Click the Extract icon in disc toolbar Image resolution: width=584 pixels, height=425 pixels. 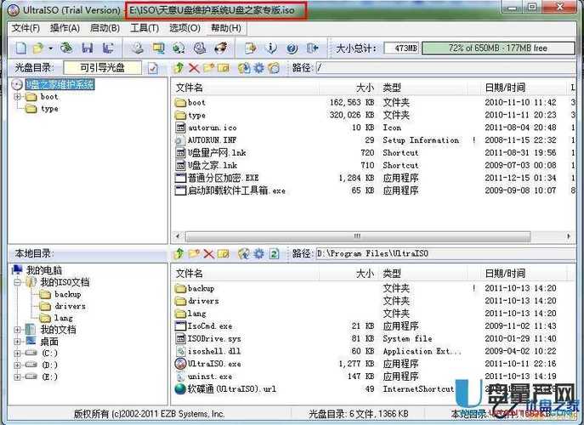[244, 68]
